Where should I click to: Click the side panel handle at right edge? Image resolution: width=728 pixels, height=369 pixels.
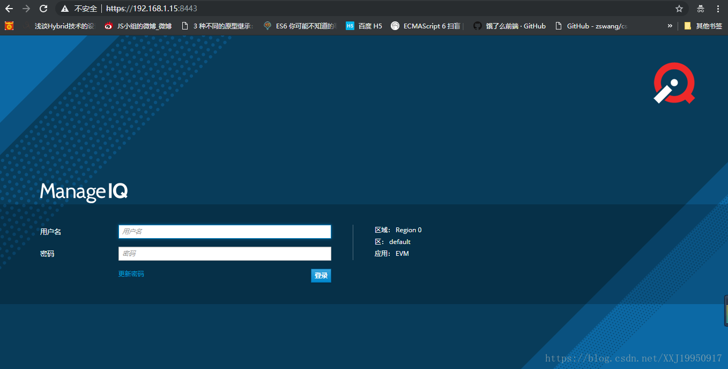pyautogui.click(x=726, y=311)
